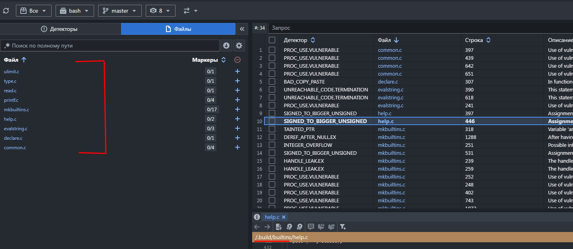
Task: Toggle the select-all checkbox in table header
Action: 272,40
